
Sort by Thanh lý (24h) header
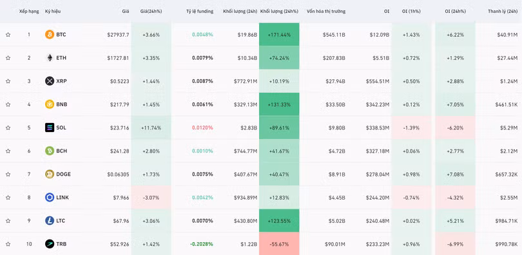pyautogui.click(x=503, y=12)
